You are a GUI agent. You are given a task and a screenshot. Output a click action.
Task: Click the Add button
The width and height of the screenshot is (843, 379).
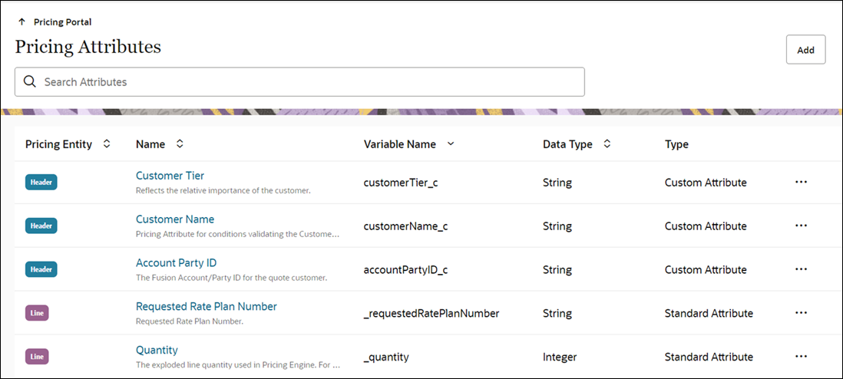[x=805, y=50]
